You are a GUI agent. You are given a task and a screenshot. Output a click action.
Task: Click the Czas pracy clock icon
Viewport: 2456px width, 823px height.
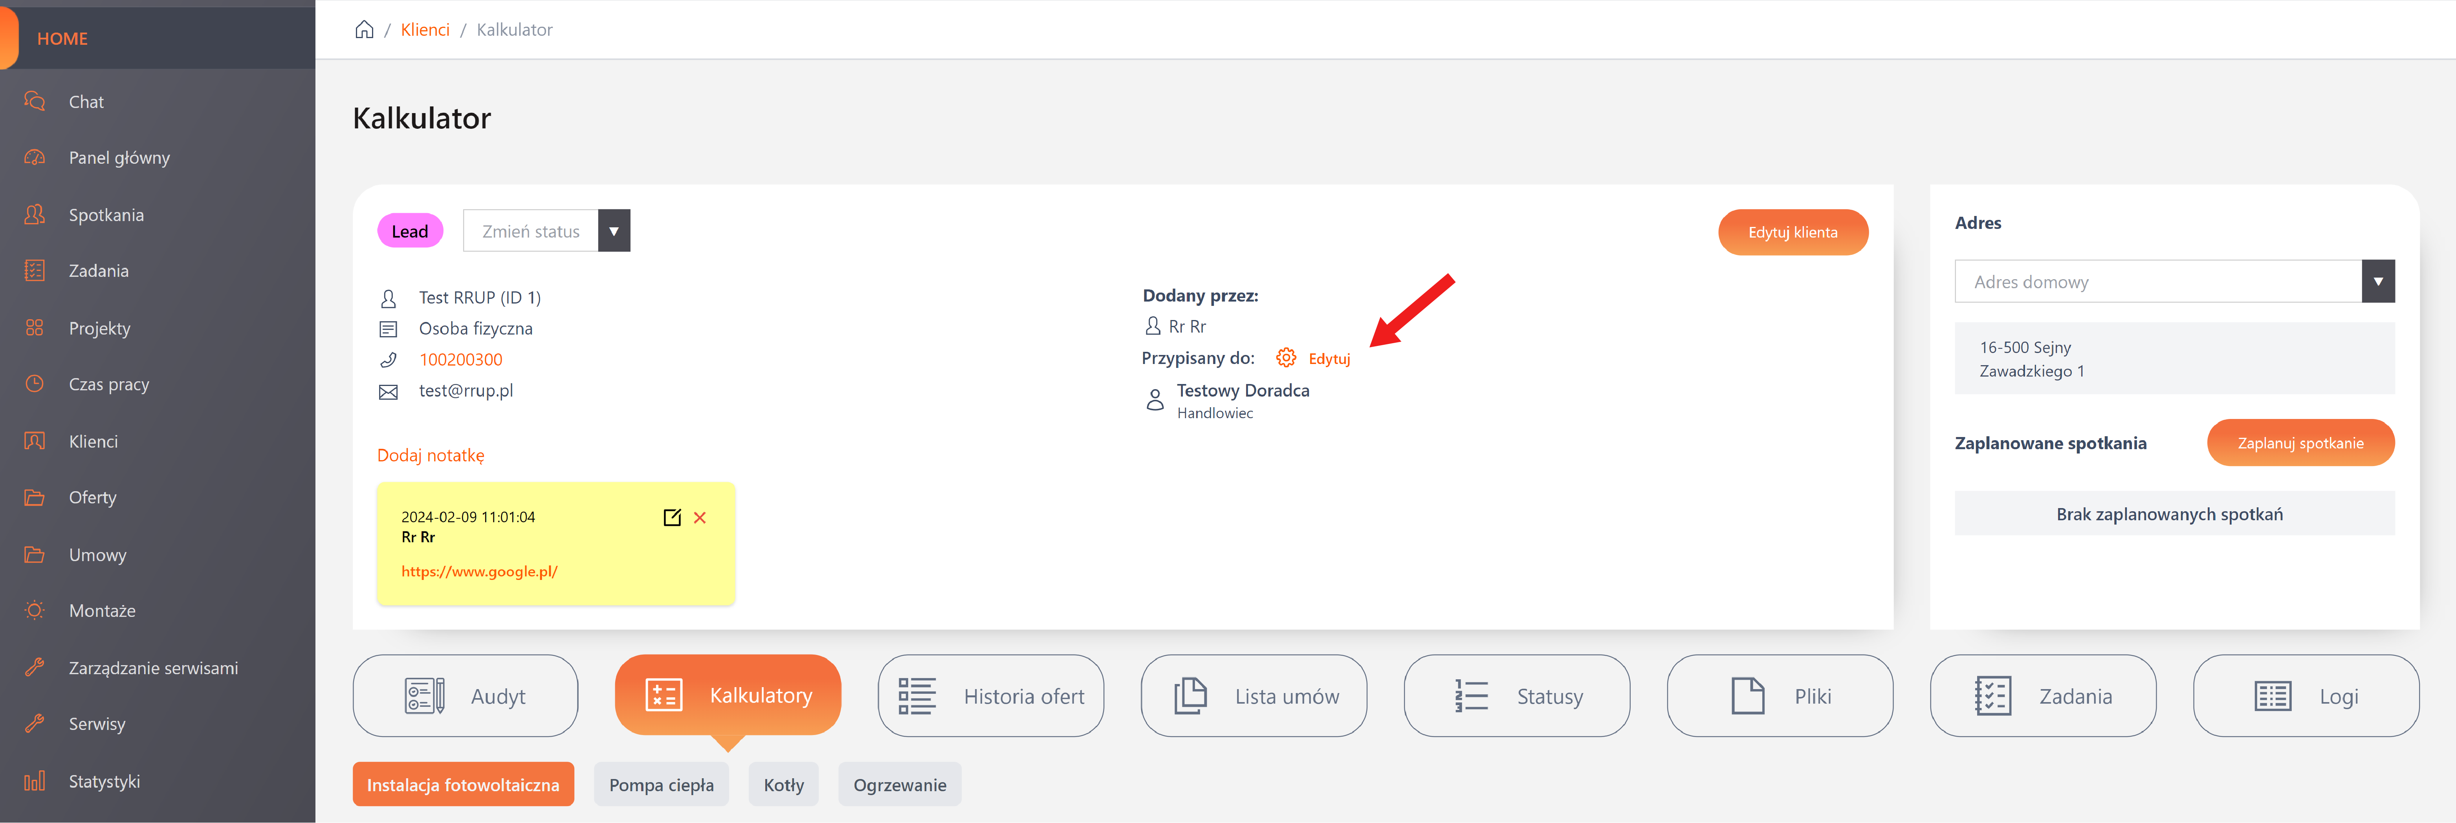click(34, 384)
